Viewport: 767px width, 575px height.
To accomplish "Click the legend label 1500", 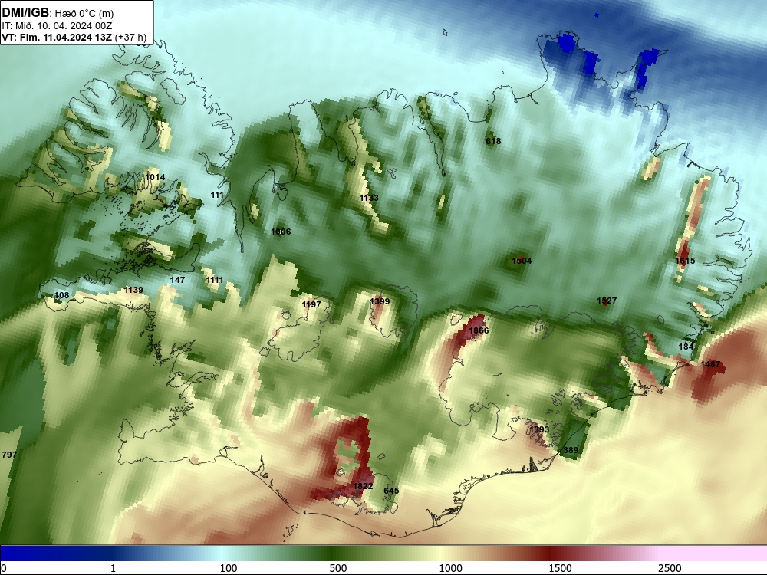I will coord(560,568).
